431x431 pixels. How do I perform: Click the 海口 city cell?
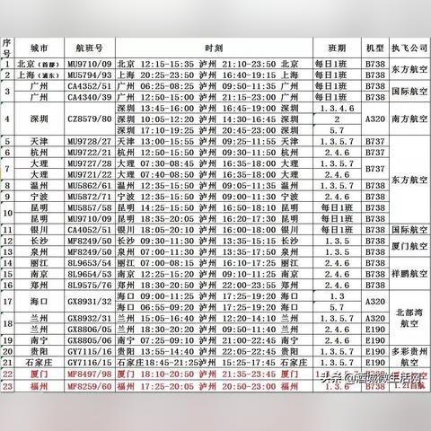(40, 302)
